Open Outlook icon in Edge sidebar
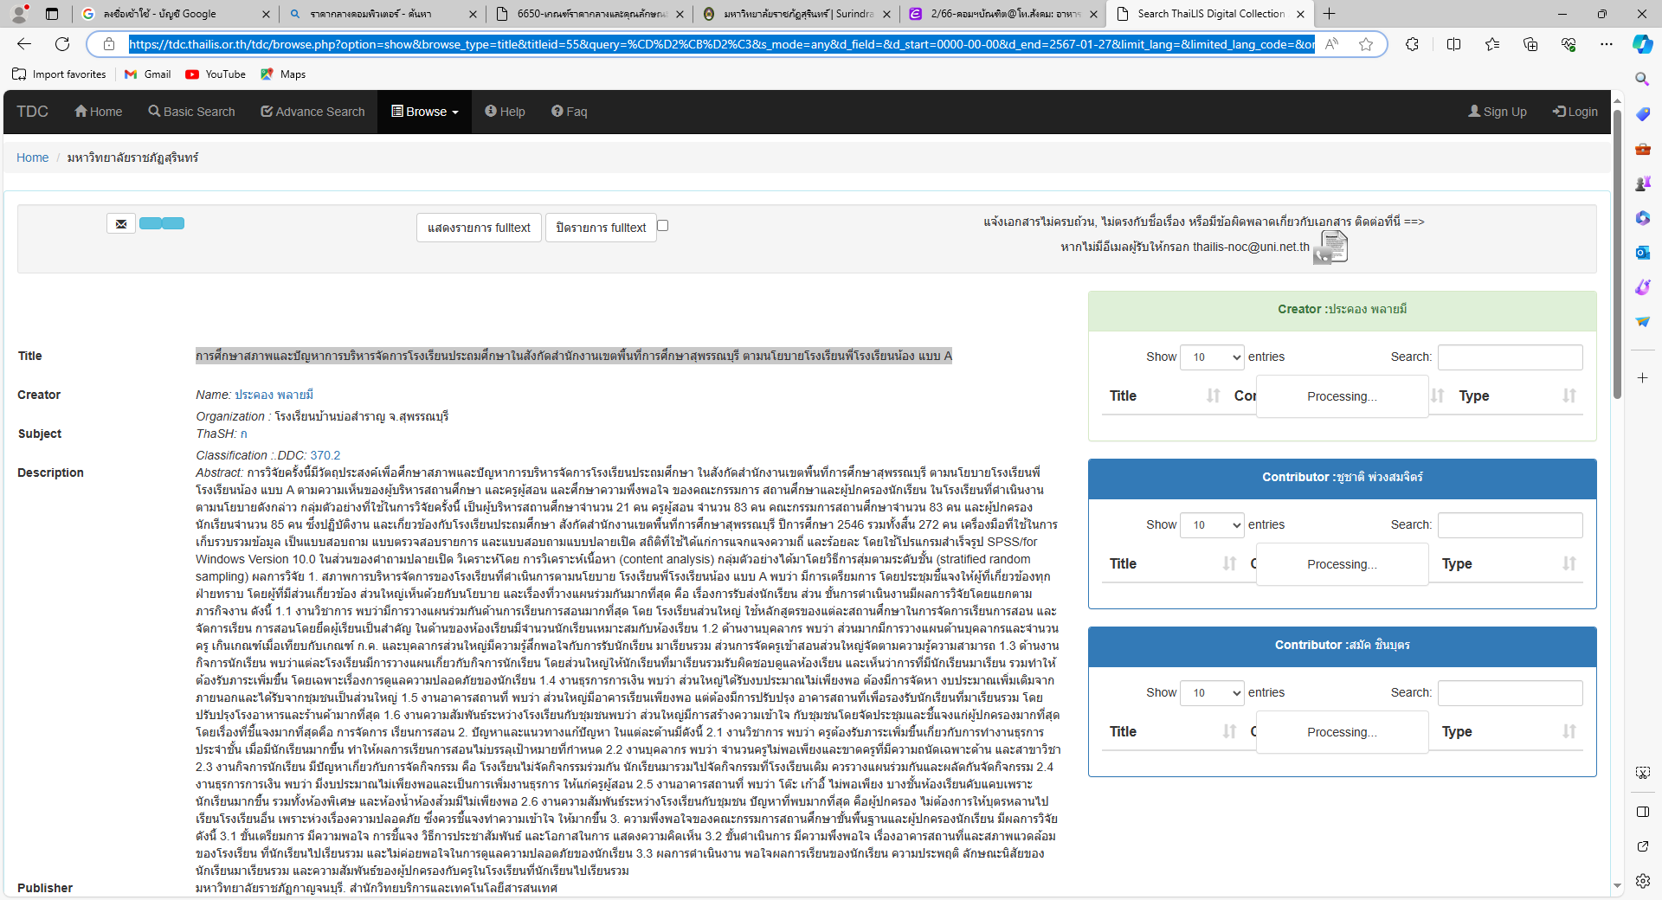 [x=1642, y=253]
